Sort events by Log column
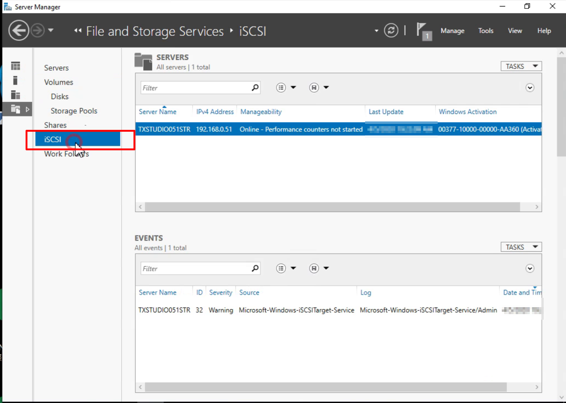Image resolution: width=566 pixels, height=403 pixels. [366, 293]
